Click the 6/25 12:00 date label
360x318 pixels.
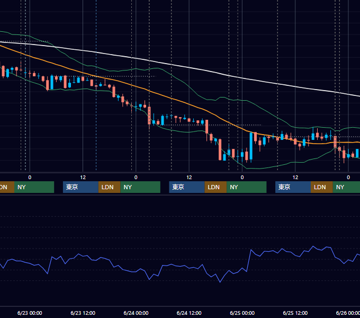tap(295, 313)
